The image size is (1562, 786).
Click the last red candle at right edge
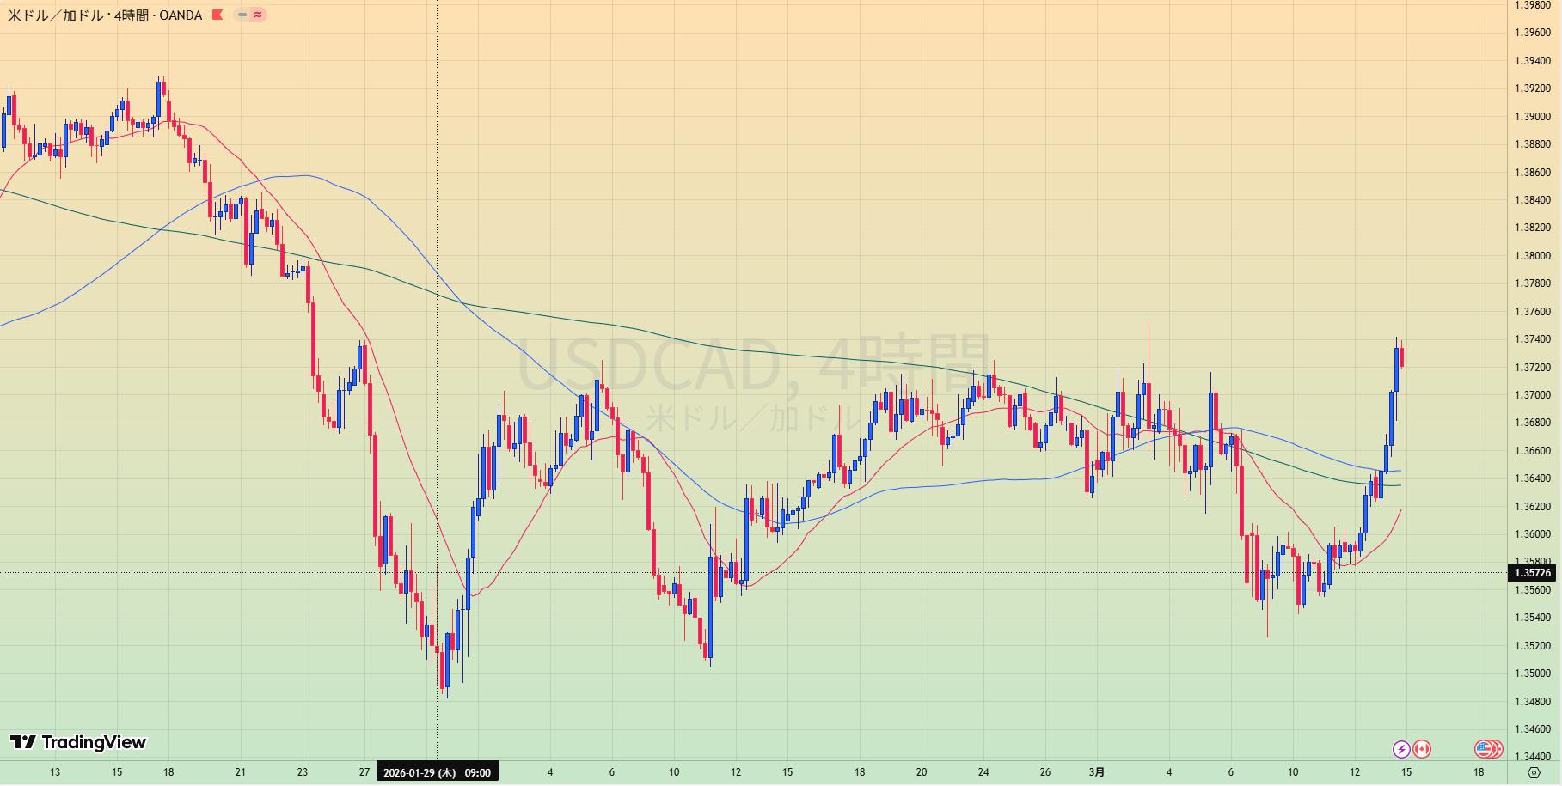(1402, 356)
